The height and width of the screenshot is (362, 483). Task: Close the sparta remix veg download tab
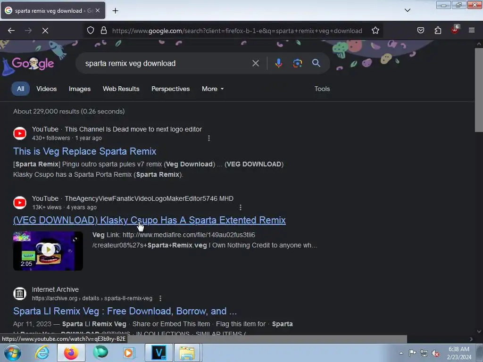(98, 10)
